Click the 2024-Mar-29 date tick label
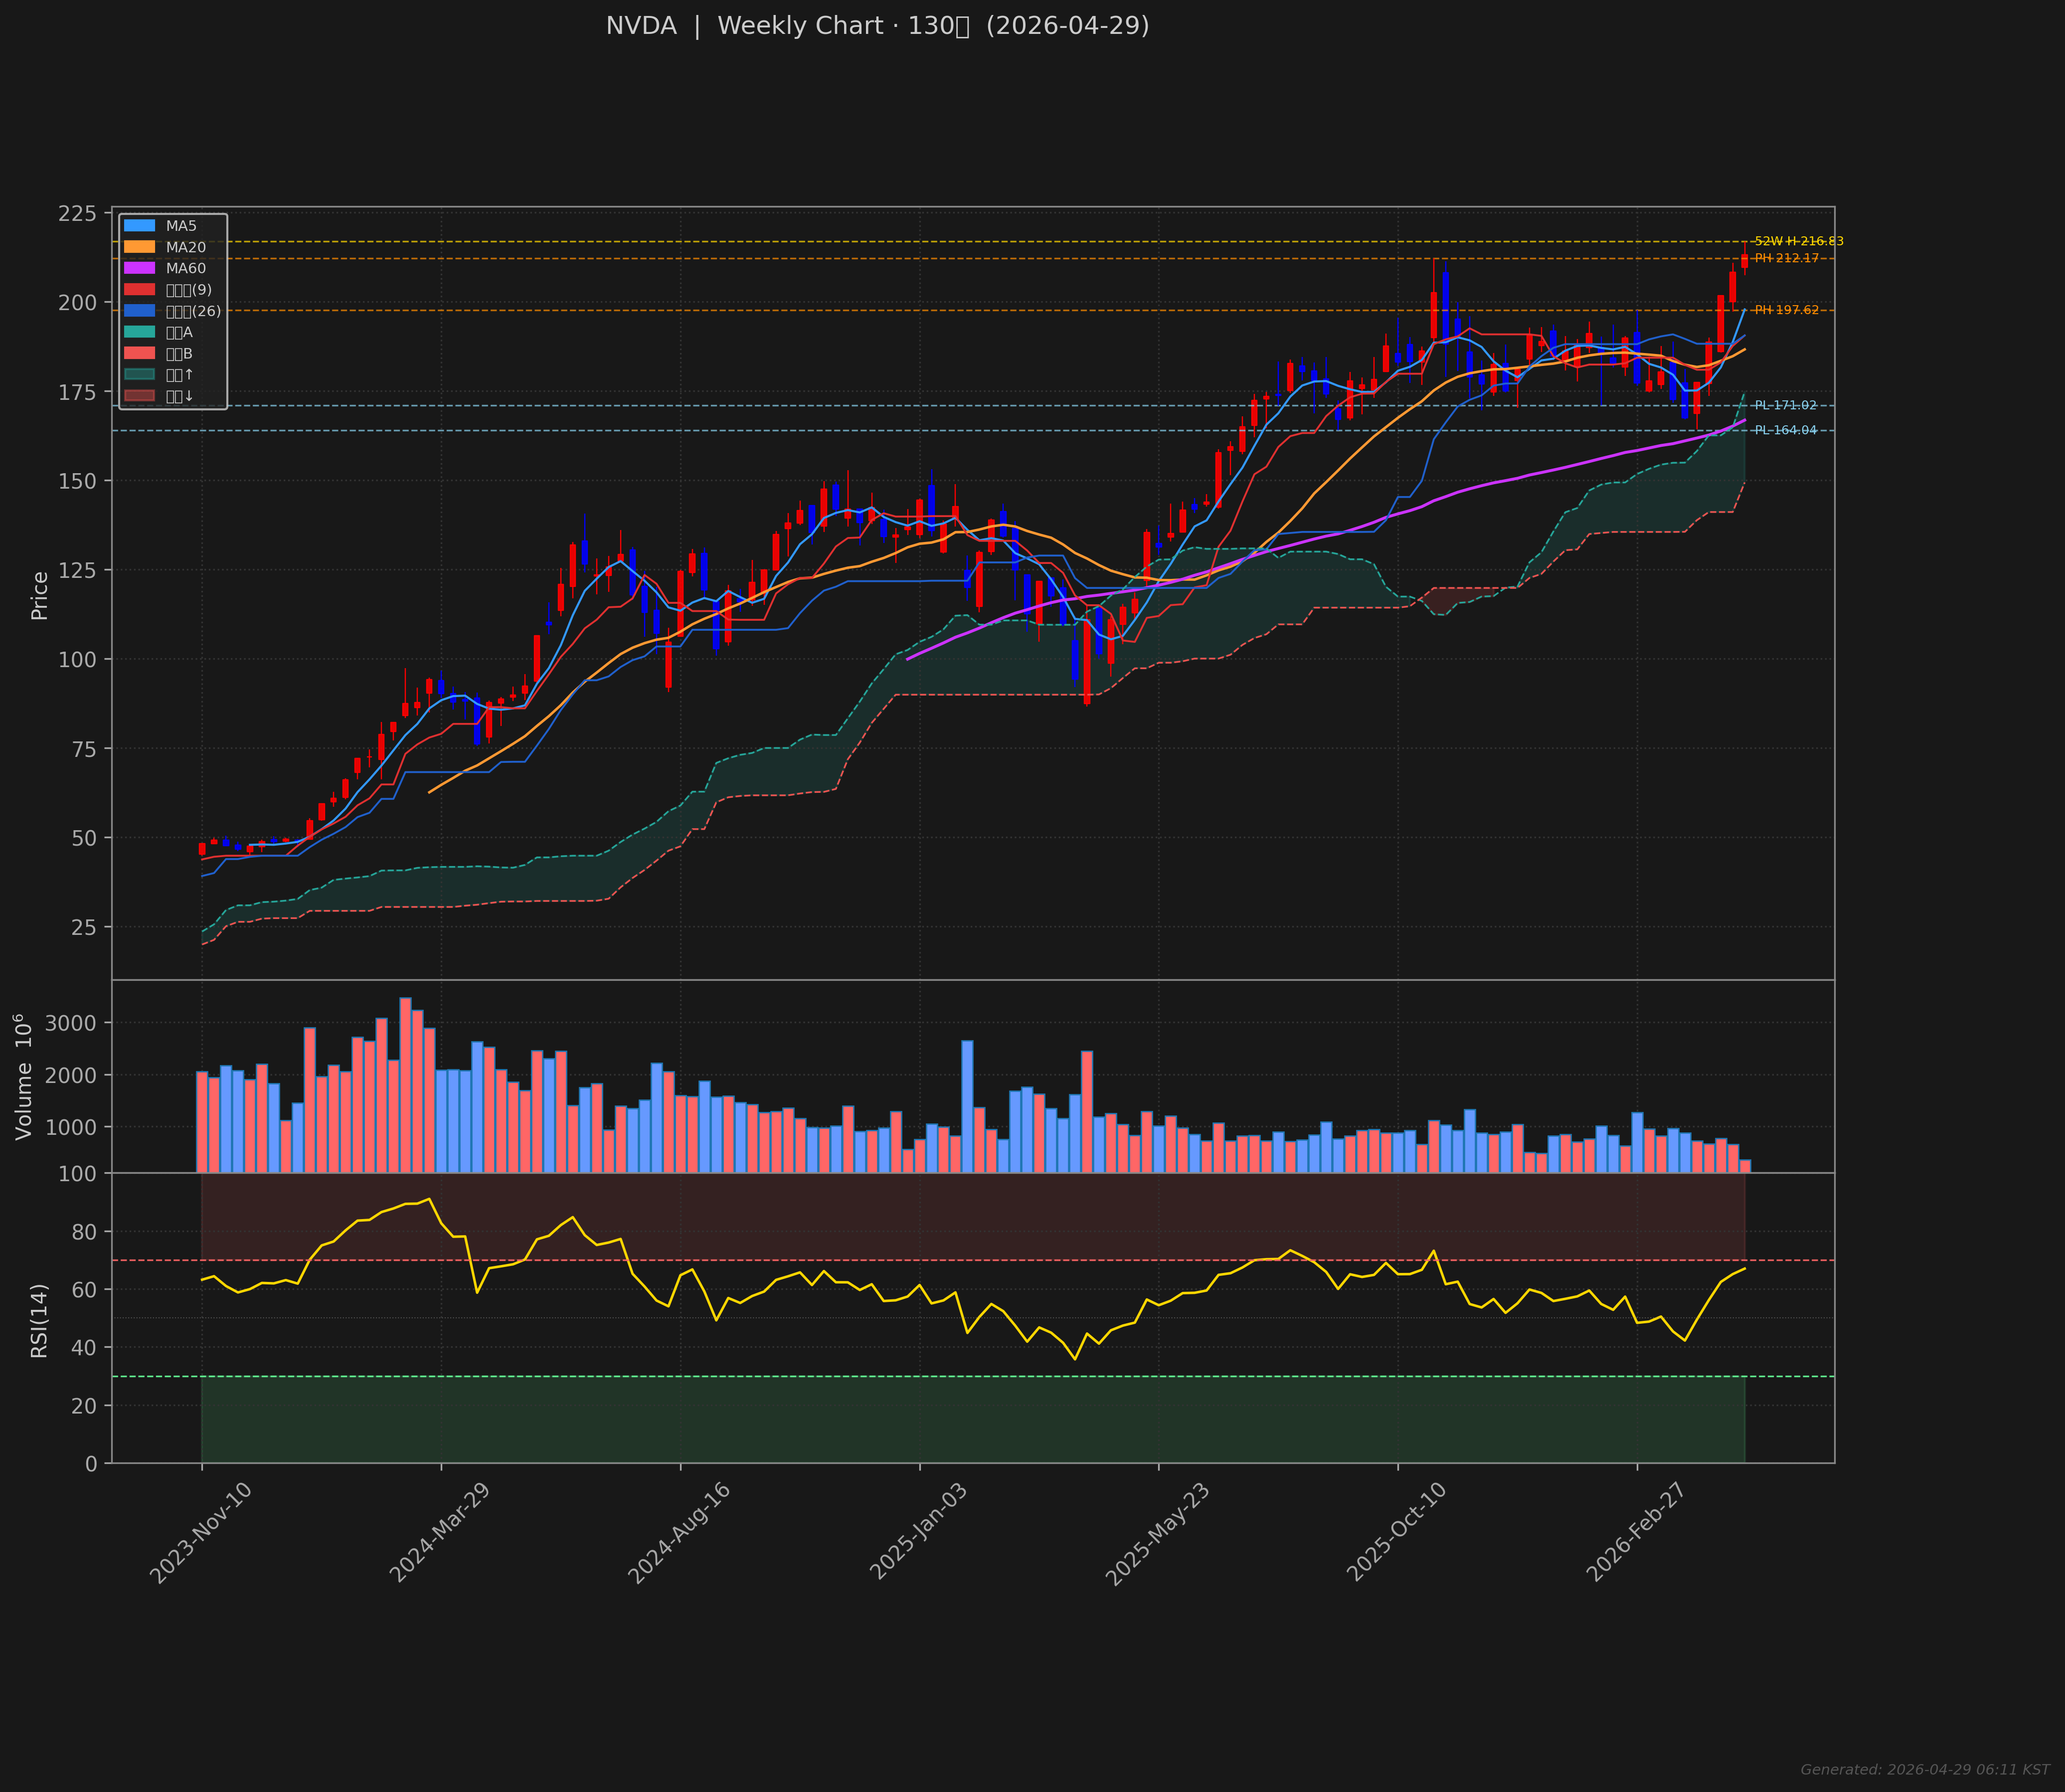Screen dimensions: 2065x1792 point(439,1533)
